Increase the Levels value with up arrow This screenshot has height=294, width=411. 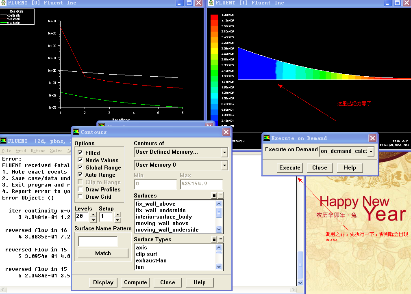(93, 214)
